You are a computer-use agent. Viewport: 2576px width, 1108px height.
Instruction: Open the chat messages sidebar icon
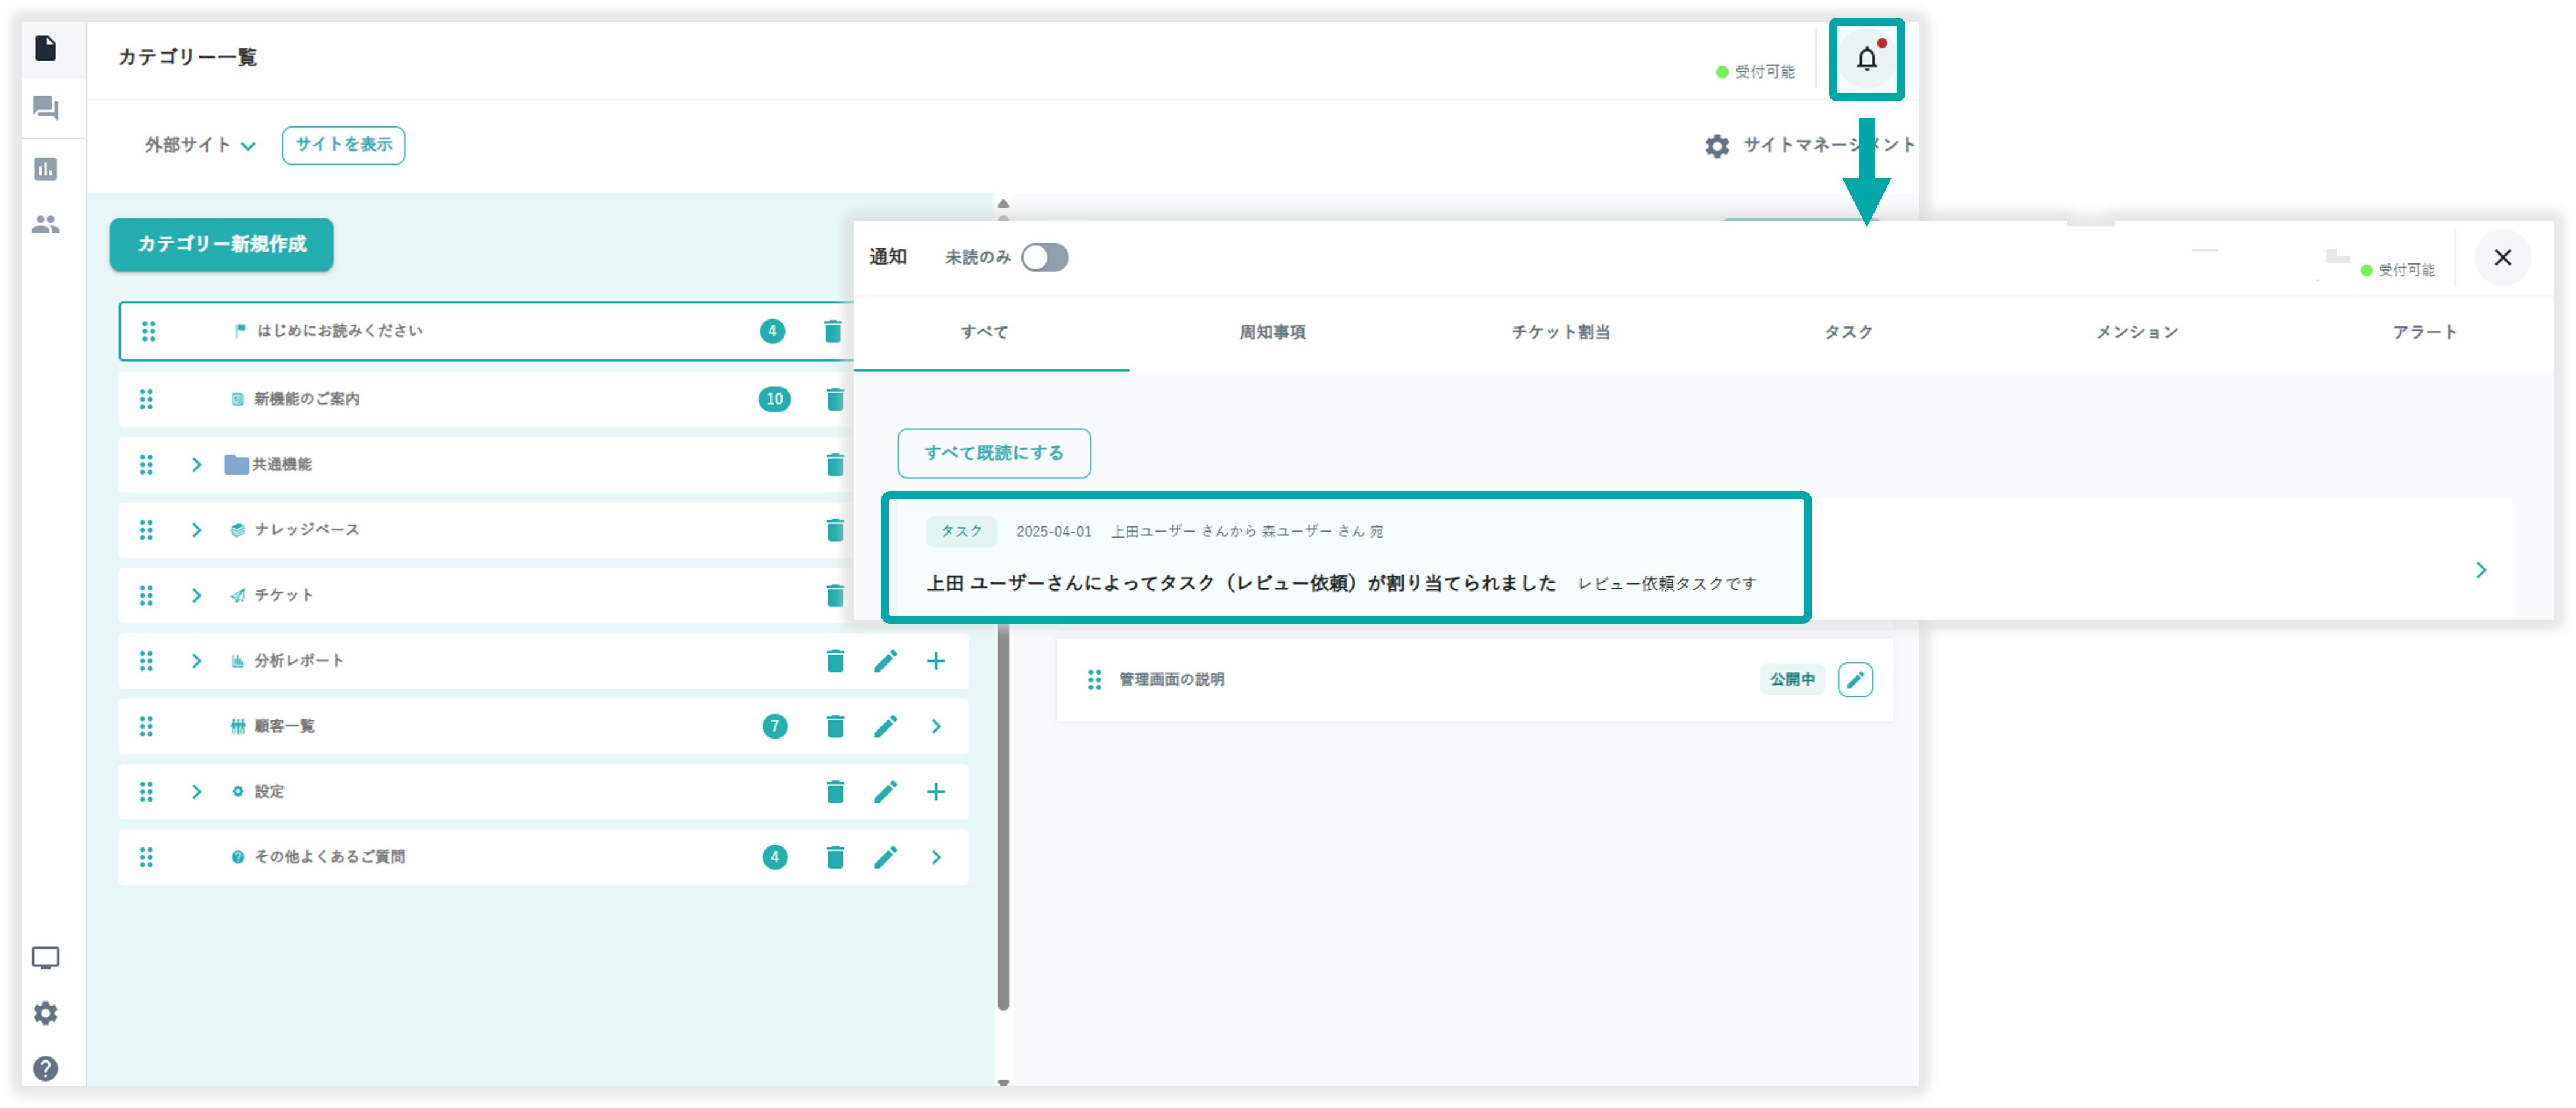click(x=46, y=108)
